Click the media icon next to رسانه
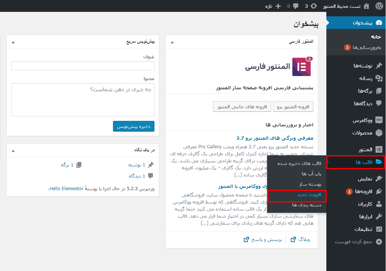The height and width of the screenshot is (271, 386). point(379,78)
